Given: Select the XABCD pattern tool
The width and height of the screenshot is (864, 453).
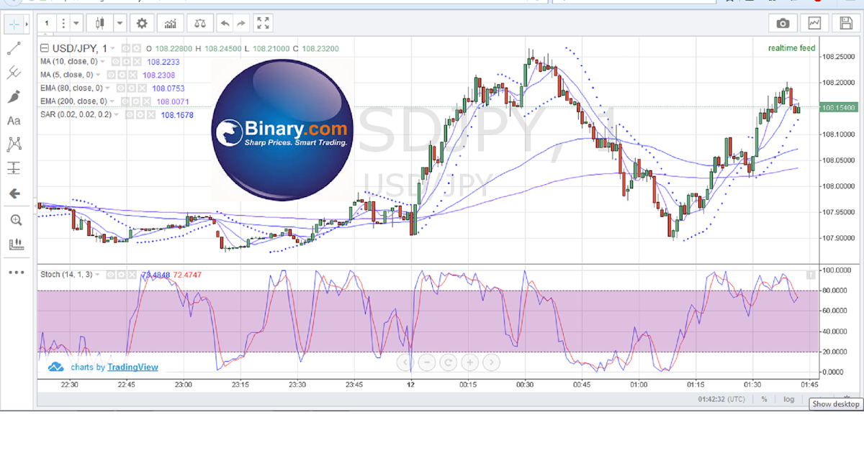Looking at the screenshot, I should coord(14,145).
